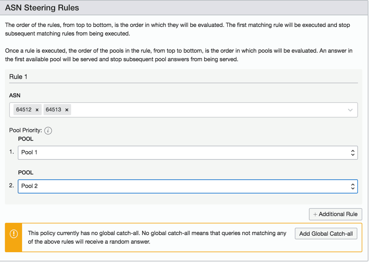The width and height of the screenshot is (369, 262).
Task: Click the Add Global Catch-all button
Action: (x=326, y=233)
